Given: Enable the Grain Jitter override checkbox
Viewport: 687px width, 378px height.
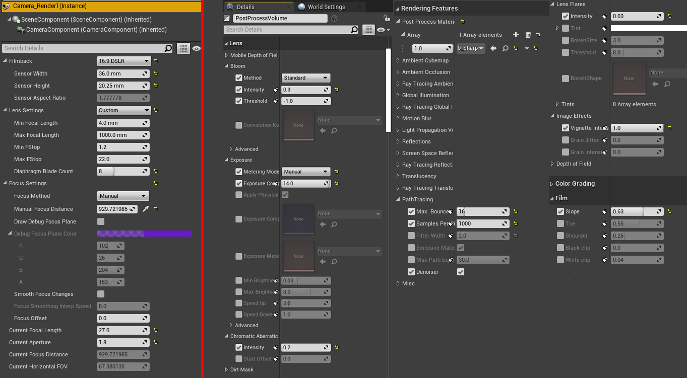Looking at the screenshot, I should [566, 140].
